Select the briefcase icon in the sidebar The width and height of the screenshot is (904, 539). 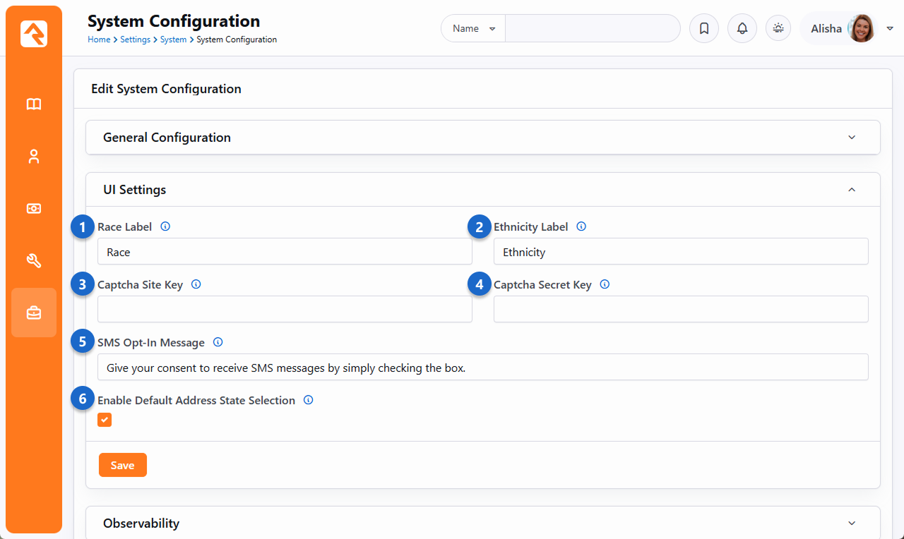coord(34,313)
